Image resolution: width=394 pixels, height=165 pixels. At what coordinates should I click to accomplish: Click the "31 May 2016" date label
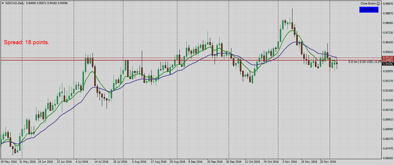[27, 161]
